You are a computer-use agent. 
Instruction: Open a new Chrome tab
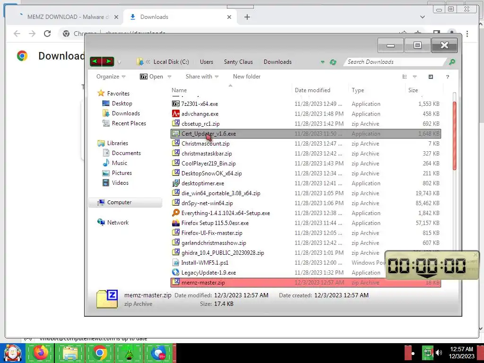pyautogui.click(x=247, y=17)
